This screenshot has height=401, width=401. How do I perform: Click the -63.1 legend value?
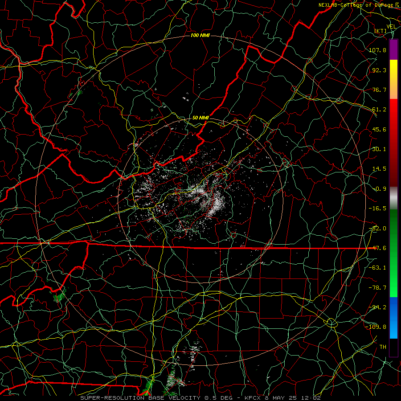pos(377,268)
